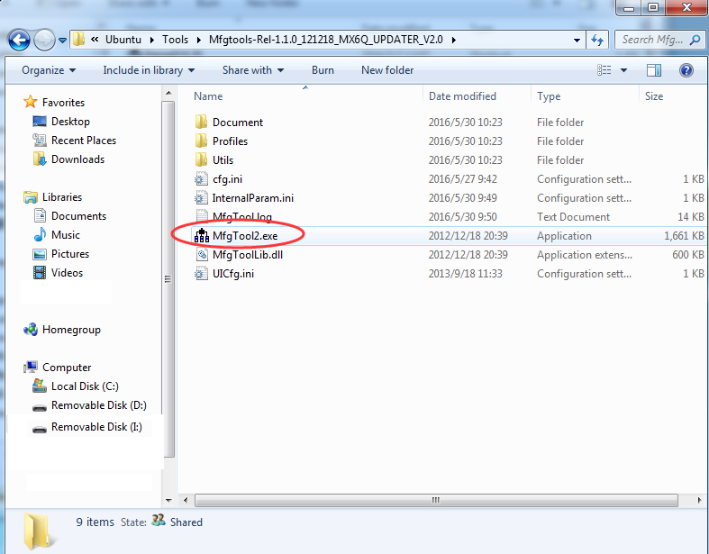The image size is (709, 554).
Task: Click the Ubuntu breadcrumb segment
Action: click(123, 40)
